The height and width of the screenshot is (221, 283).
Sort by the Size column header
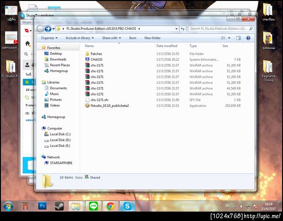click(225, 46)
